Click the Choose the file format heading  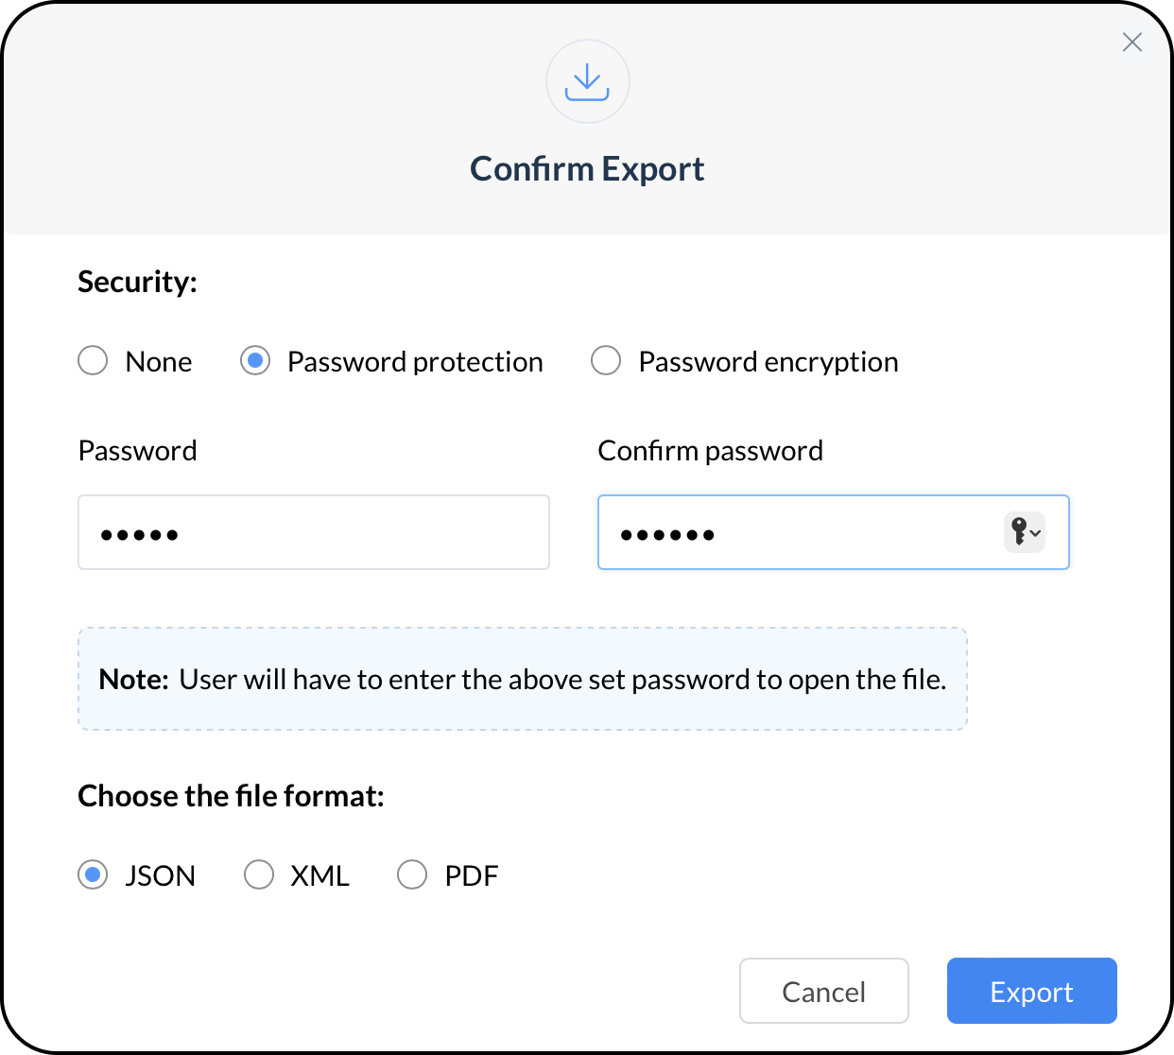231,796
